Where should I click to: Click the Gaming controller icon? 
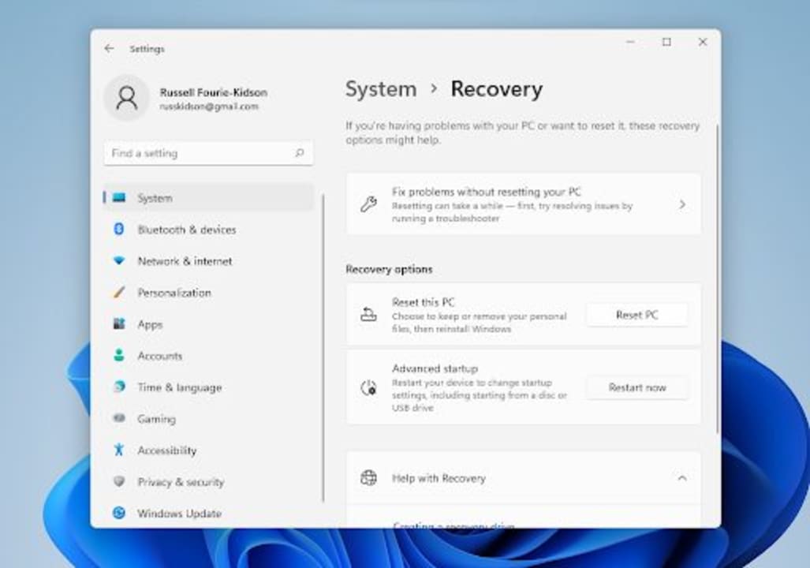coord(118,419)
